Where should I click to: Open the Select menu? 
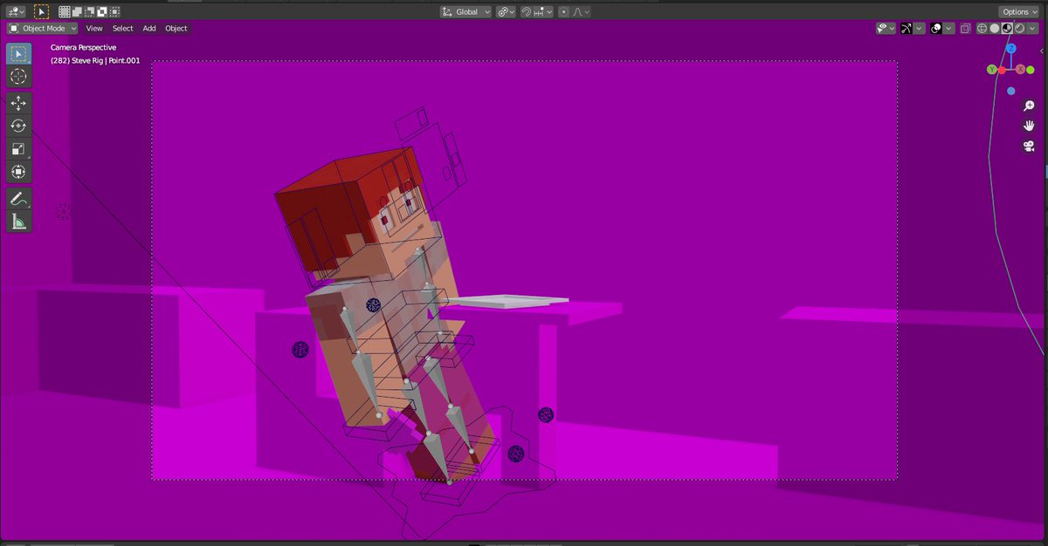click(123, 28)
